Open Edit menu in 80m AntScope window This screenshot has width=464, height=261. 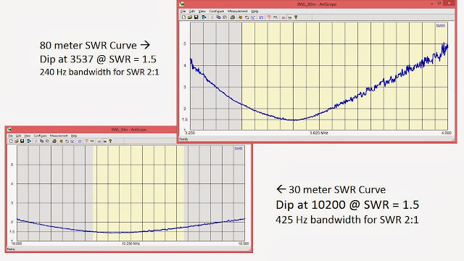point(191,12)
